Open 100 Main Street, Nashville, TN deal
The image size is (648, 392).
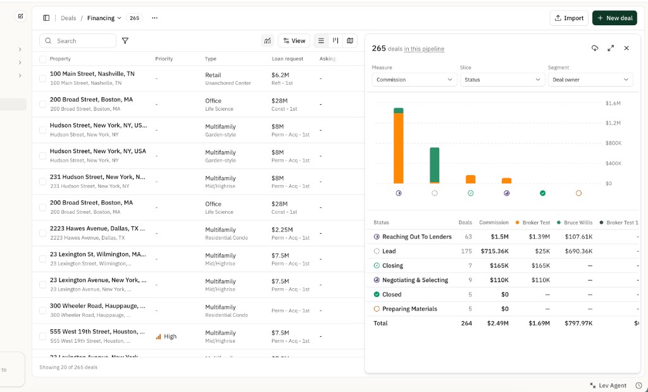coord(92,73)
